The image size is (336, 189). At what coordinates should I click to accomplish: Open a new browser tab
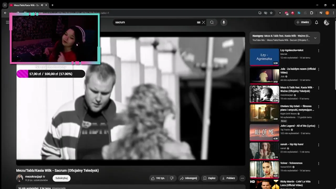[52, 5]
